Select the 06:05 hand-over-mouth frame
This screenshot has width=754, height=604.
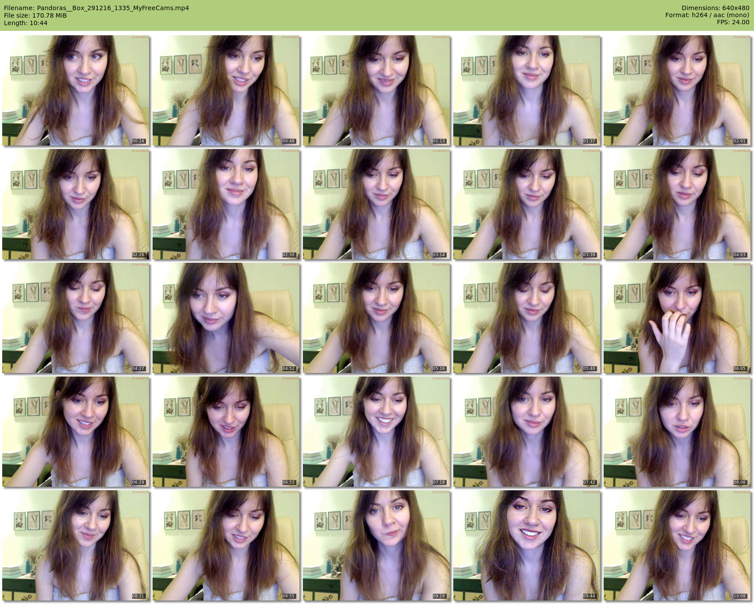click(x=677, y=318)
